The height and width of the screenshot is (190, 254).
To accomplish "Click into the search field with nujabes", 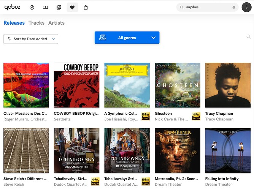I will tap(208, 7).
